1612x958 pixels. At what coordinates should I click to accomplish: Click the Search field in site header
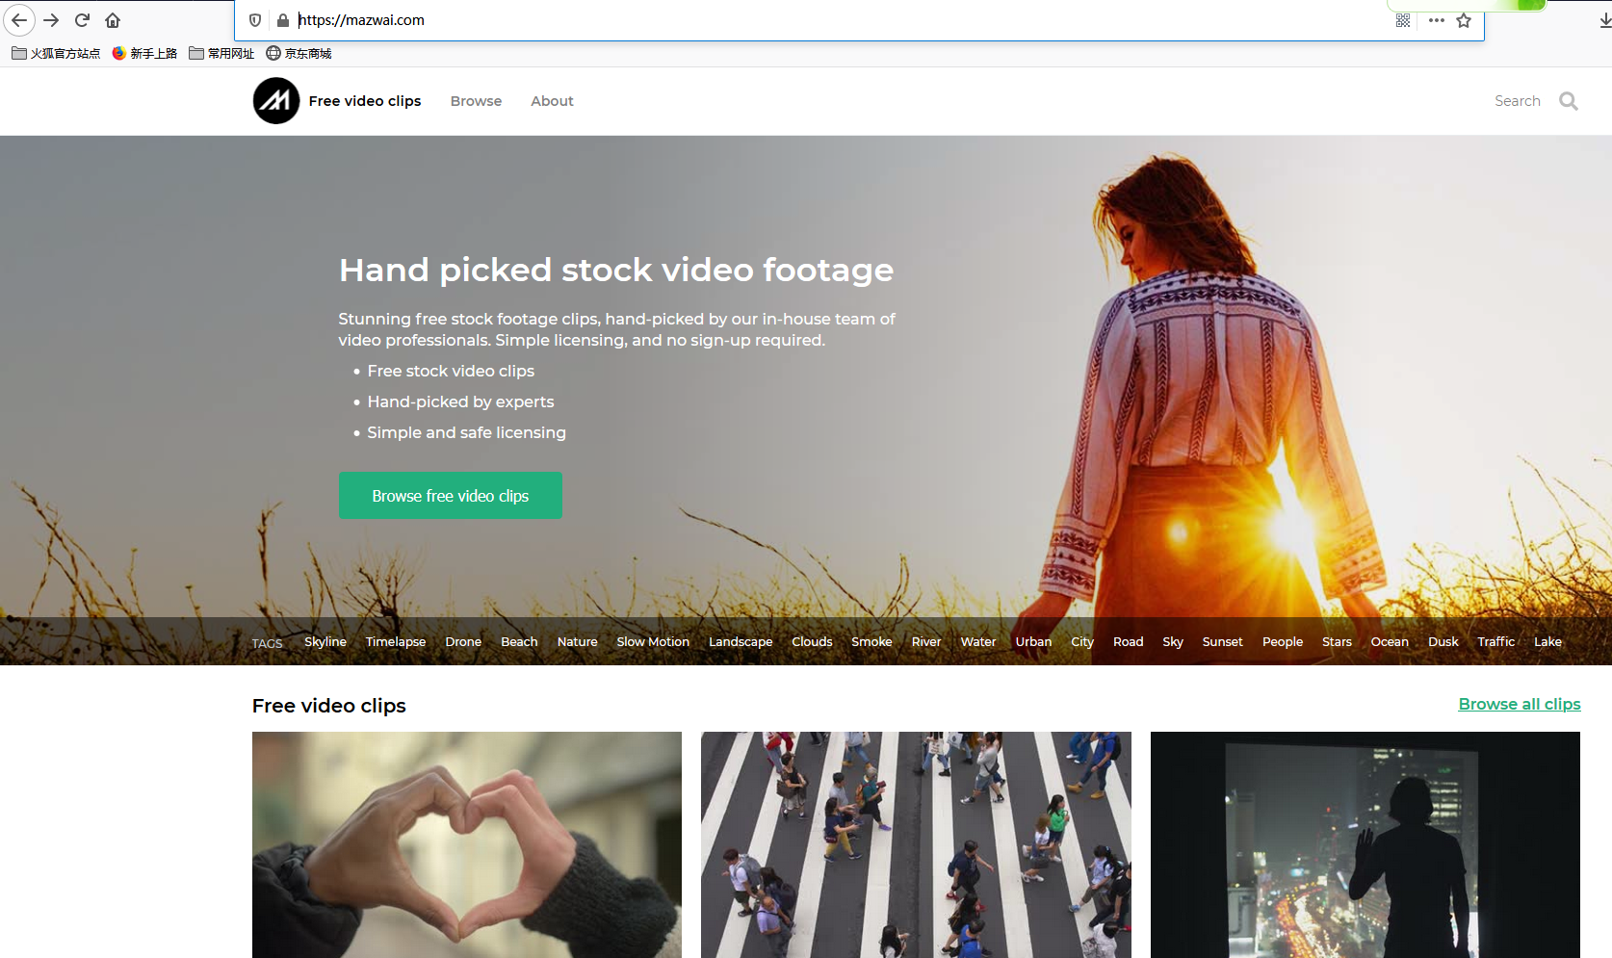click(x=1518, y=101)
